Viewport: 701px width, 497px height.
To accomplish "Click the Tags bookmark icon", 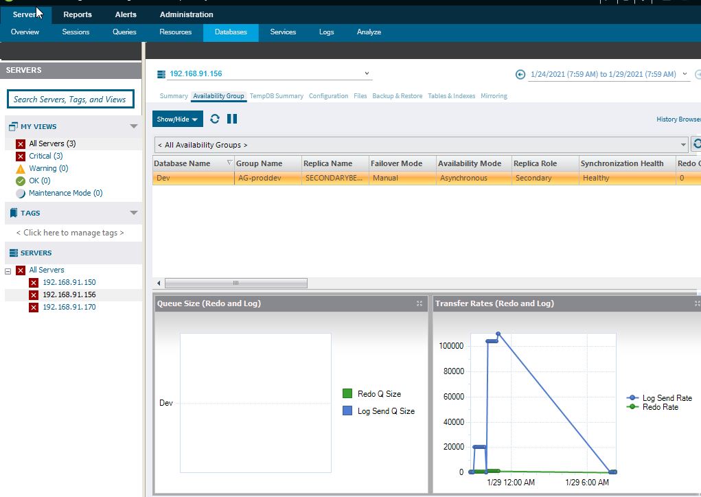I will coord(14,213).
